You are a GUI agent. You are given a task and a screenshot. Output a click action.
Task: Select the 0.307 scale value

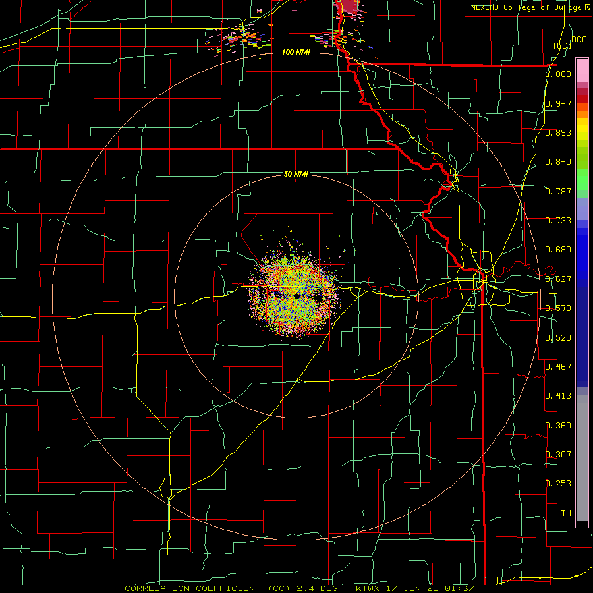pyautogui.click(x=558, y=454)
